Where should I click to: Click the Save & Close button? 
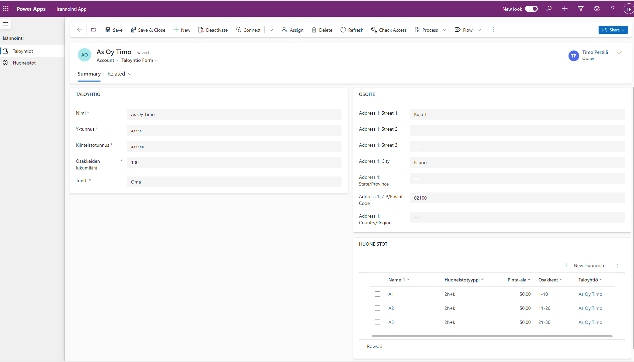coord(148,30)
